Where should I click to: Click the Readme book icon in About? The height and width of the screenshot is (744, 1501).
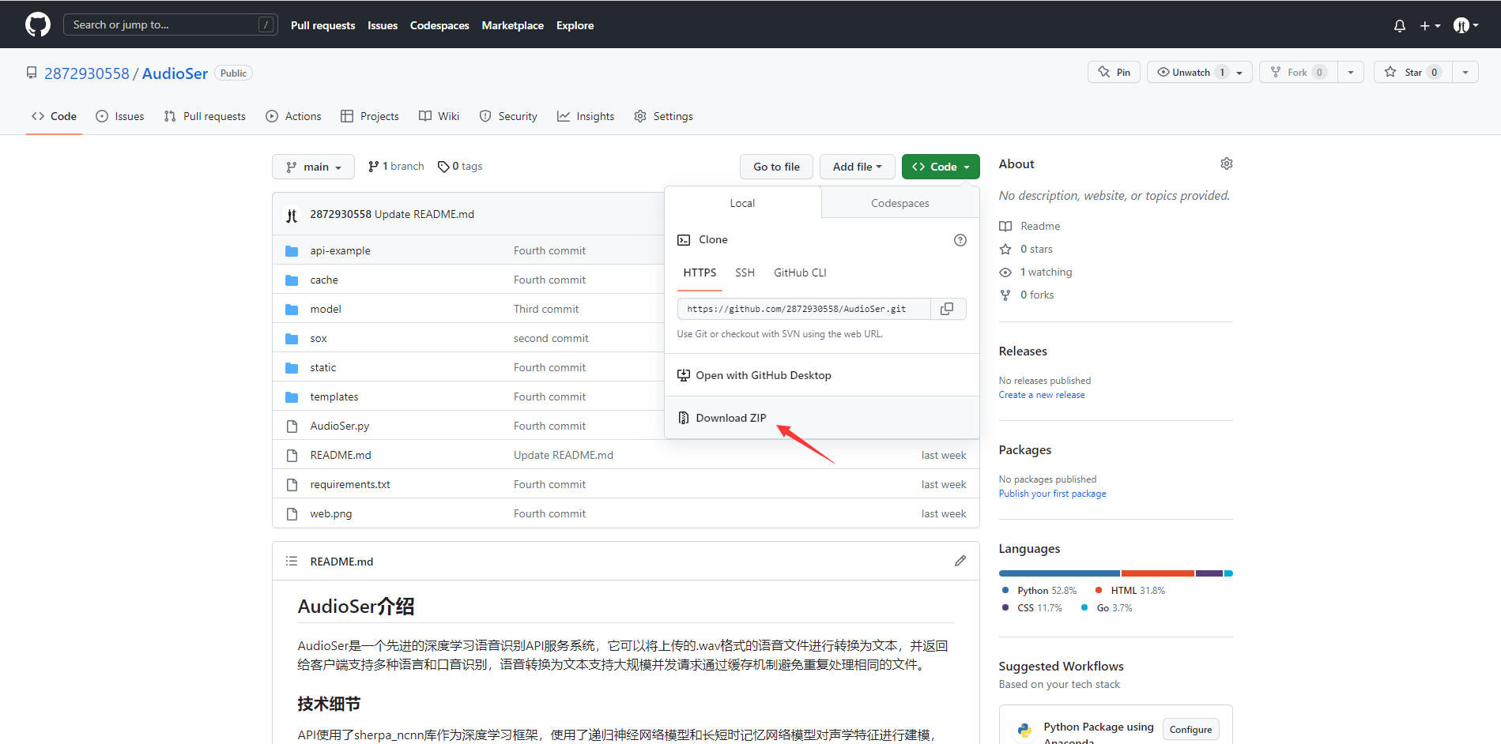1005,226
